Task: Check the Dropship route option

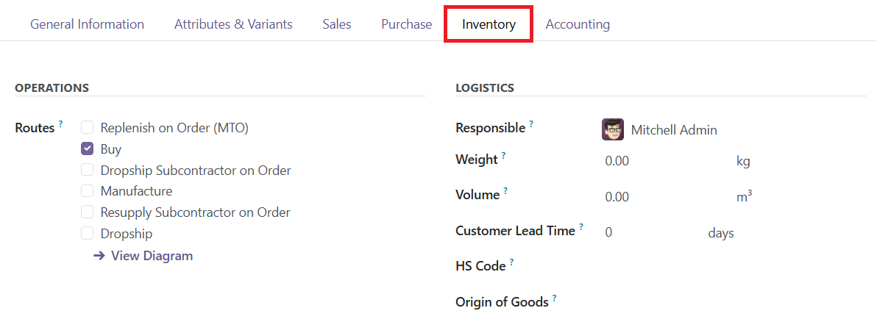Action: [88, 234]
